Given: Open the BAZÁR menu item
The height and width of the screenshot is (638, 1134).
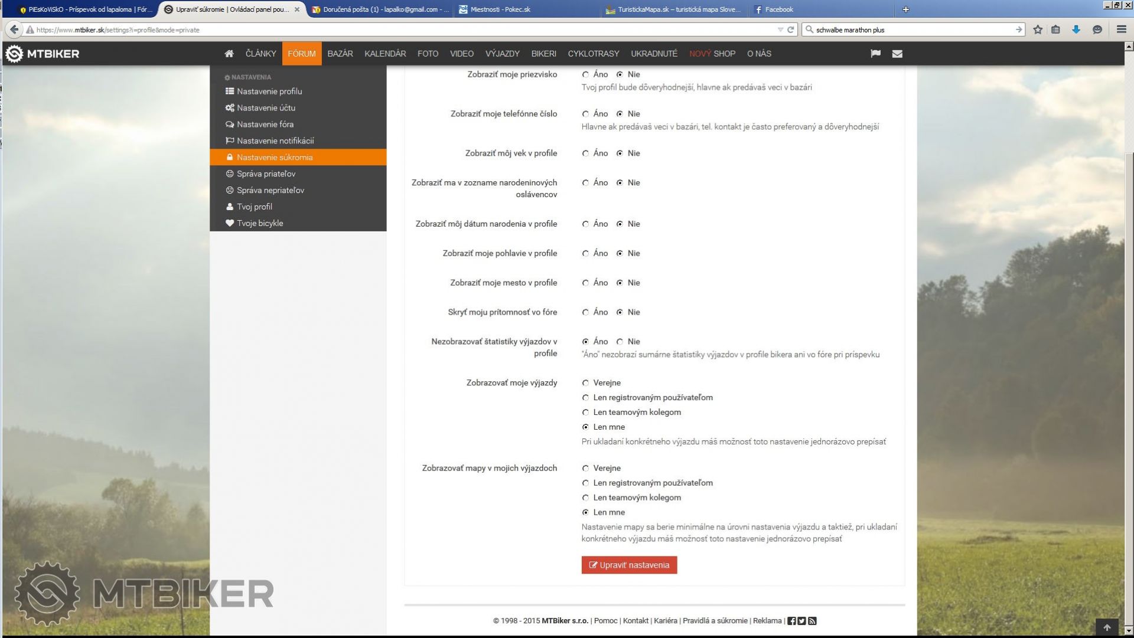Looking at the screenshot, I should point(340,54).
